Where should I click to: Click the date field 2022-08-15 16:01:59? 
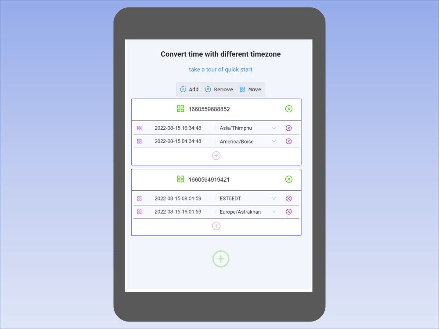[x=178, y=211]
